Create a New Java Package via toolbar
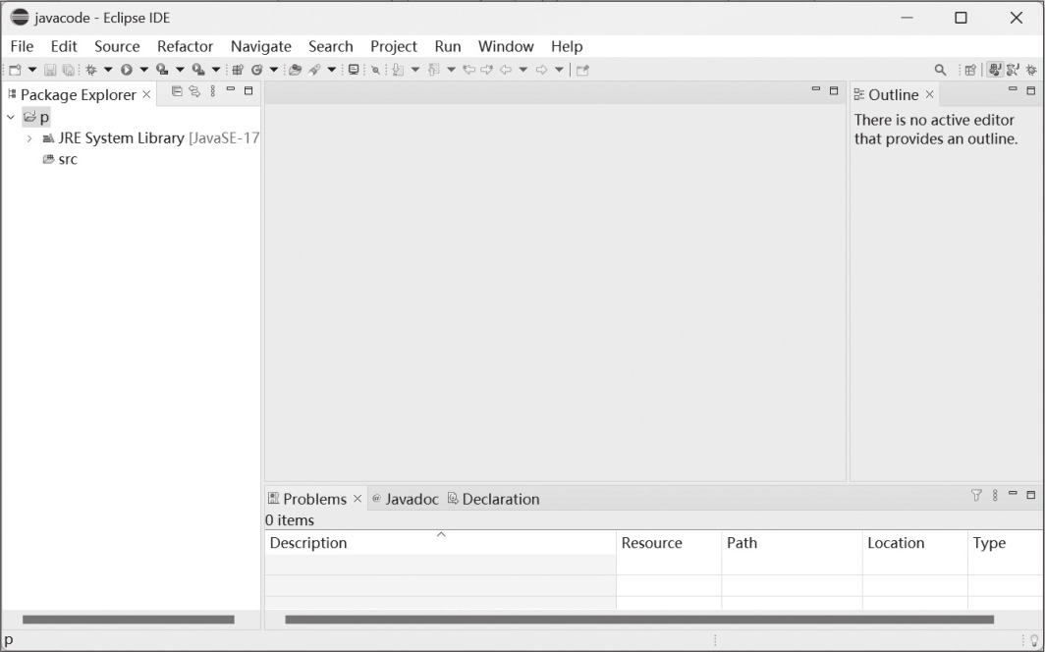 pyautogui.click(x=238, y=70)
